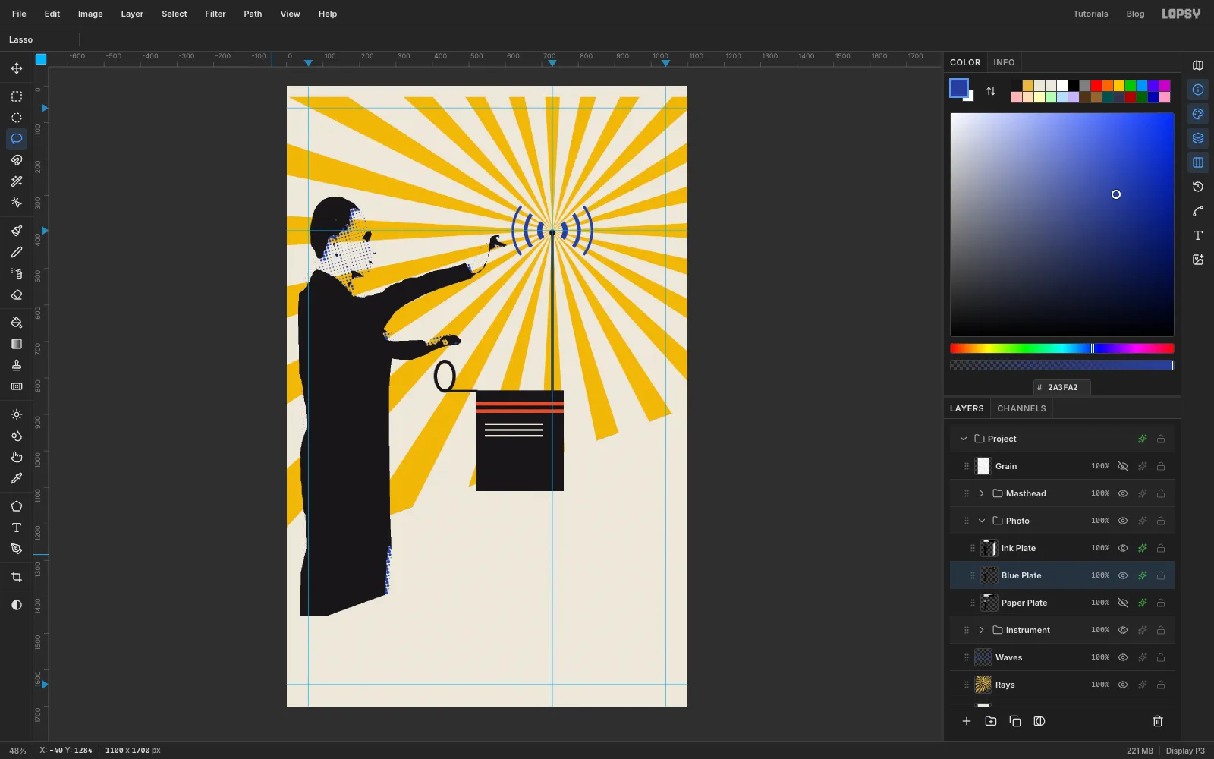Select the Rectangular Marquee tool

click(x=17, y=96)
